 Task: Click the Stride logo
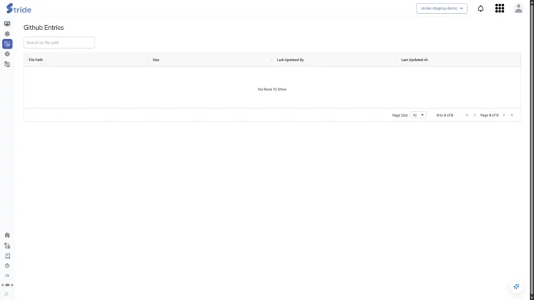tap(19, 8)
